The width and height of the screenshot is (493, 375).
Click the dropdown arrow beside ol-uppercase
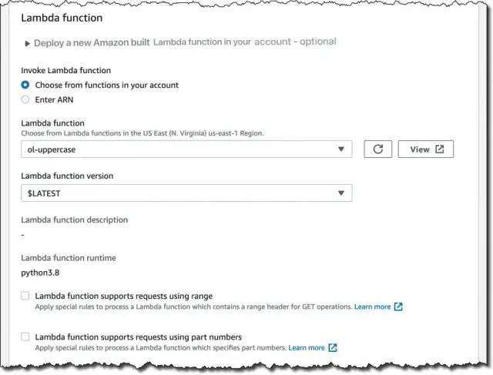(341, 149)
